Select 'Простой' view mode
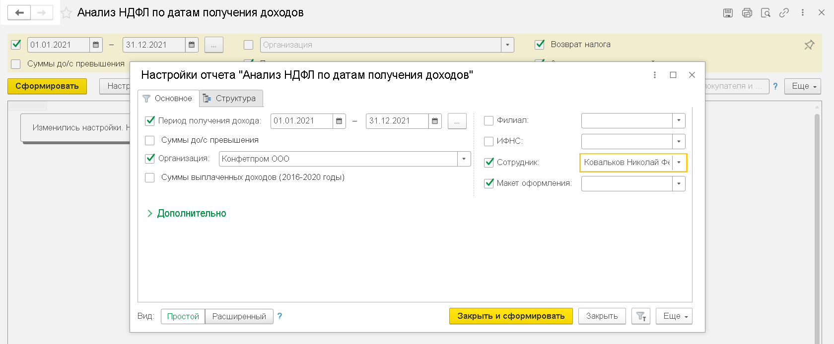The width and height of the screenshot is (834, 344). 183,316
